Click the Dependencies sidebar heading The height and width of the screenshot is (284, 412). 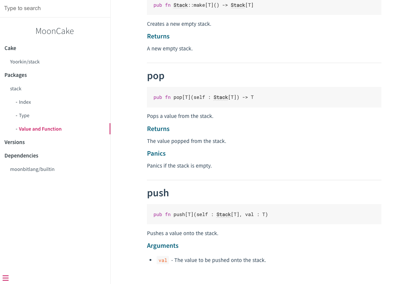point(21,156)
